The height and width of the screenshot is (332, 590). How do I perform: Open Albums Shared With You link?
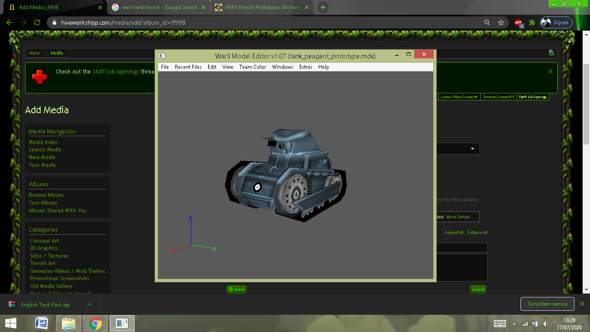click(57, 211)
